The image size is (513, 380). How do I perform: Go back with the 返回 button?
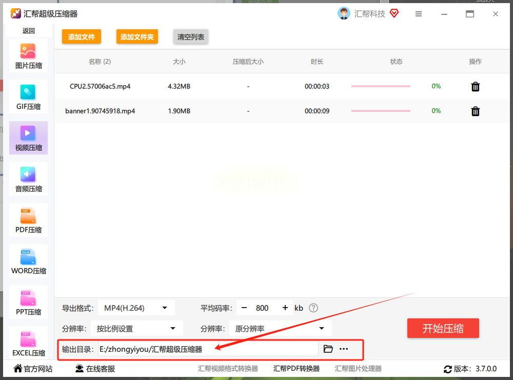pyautogui.click(x=28, y=31)
